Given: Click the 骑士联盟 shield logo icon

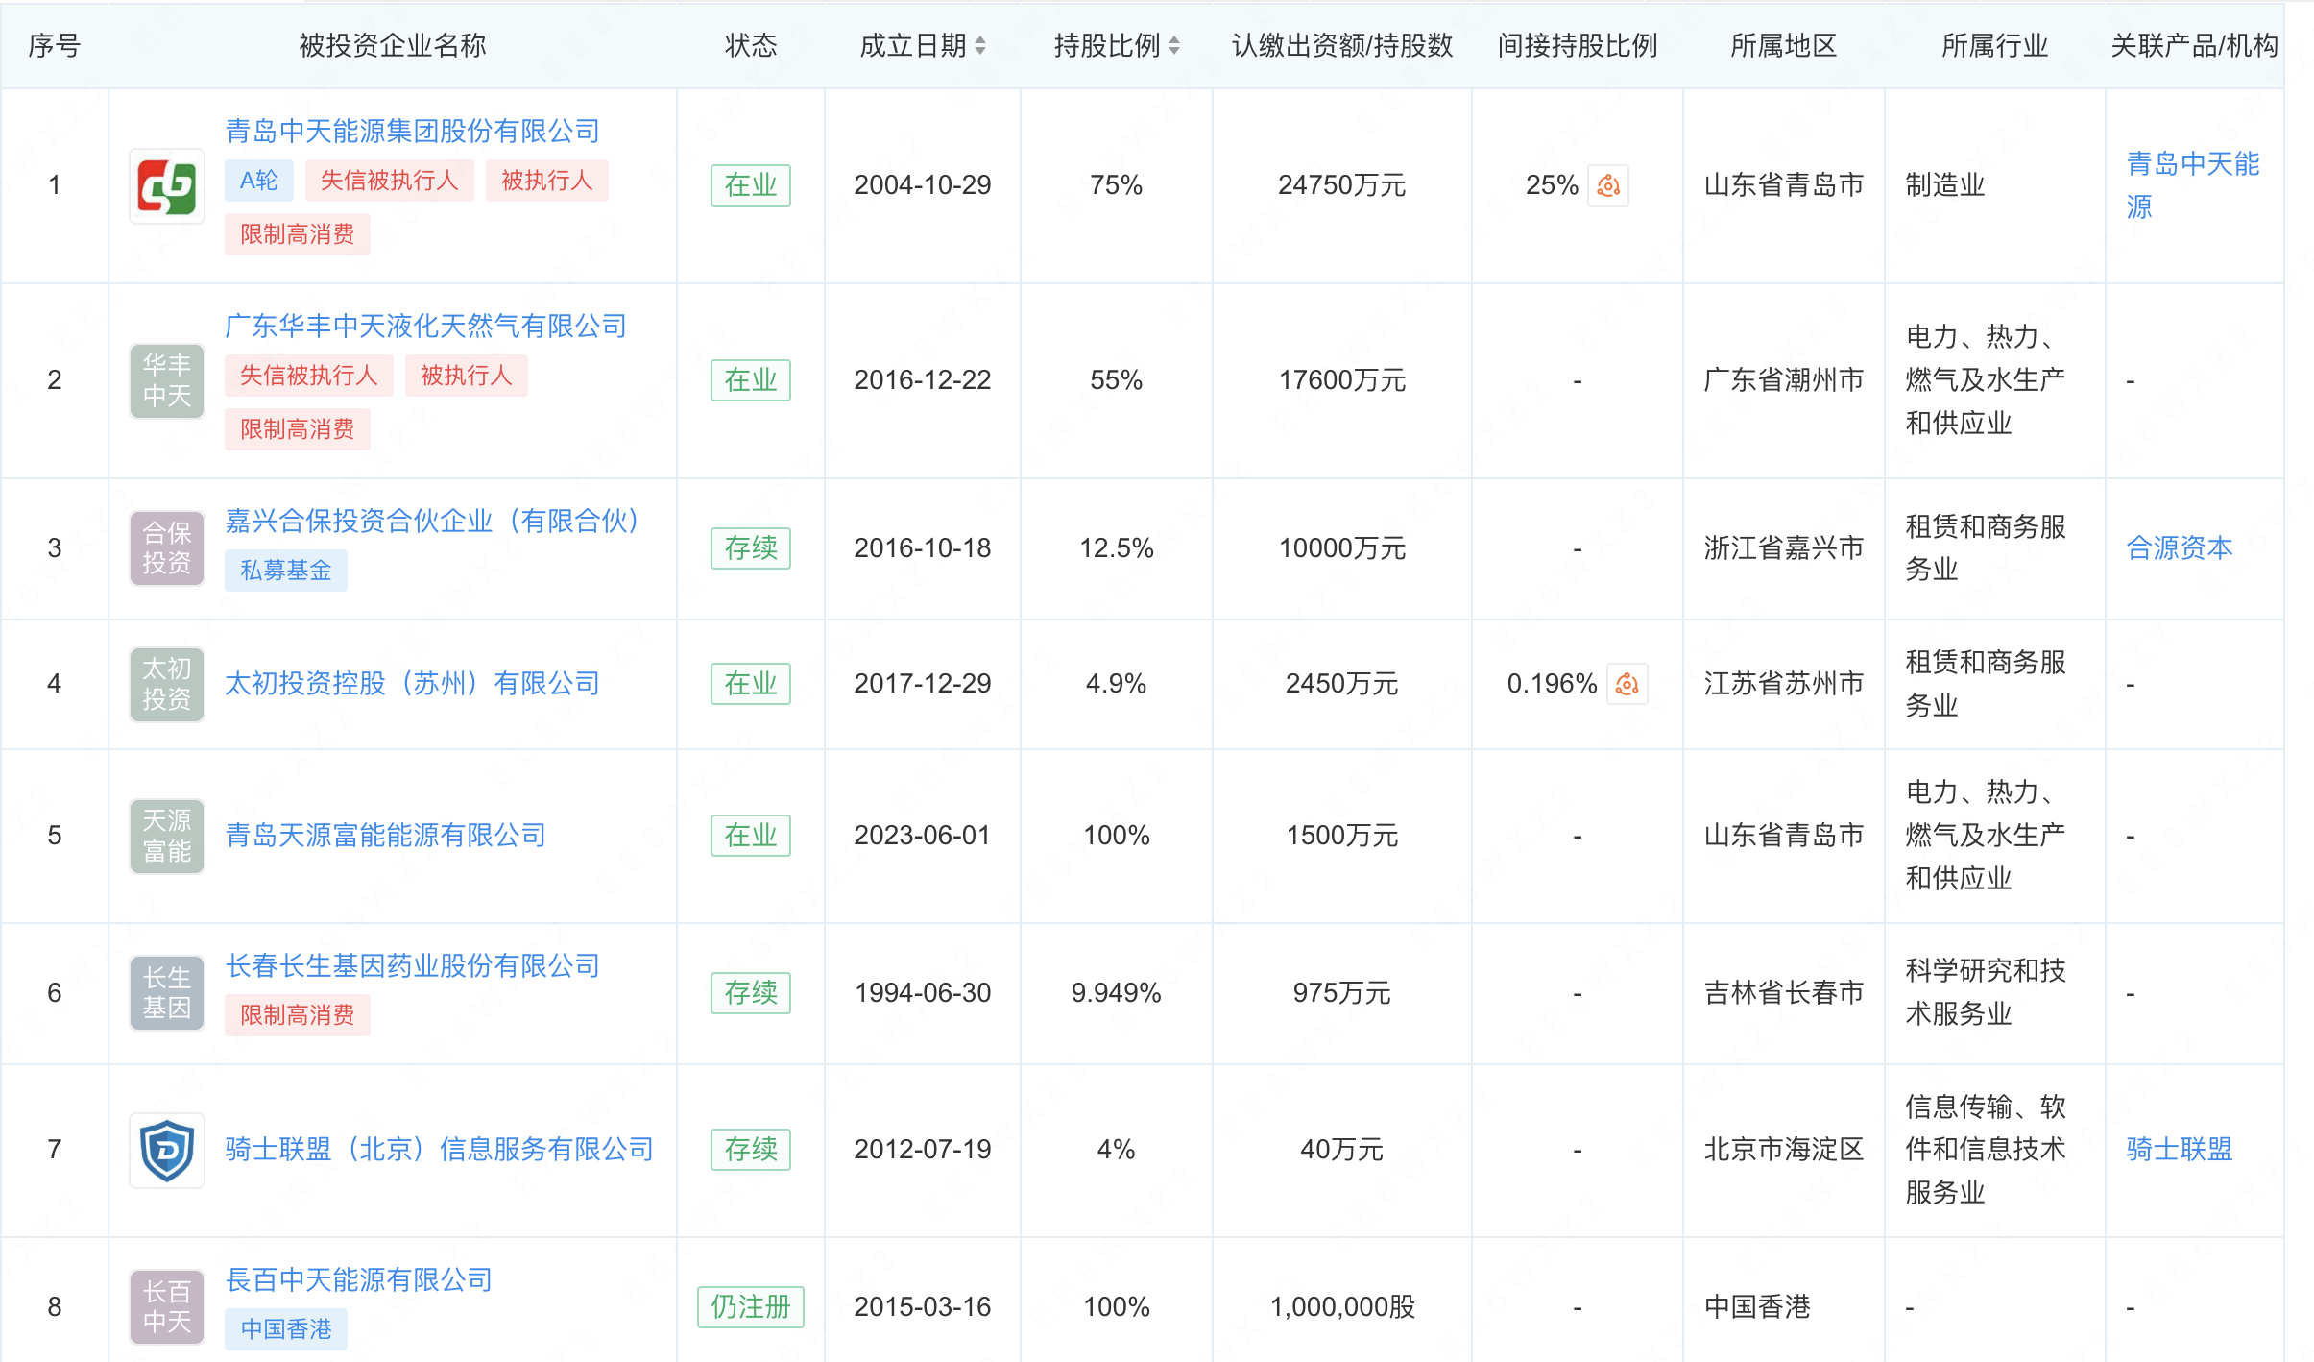Looking at the screenshot, I should (x=167, y=1150).
